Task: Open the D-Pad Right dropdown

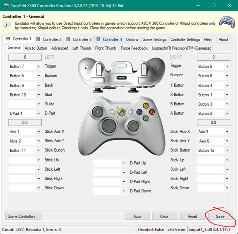Action: pyautogui.click(x=110, y=182)
